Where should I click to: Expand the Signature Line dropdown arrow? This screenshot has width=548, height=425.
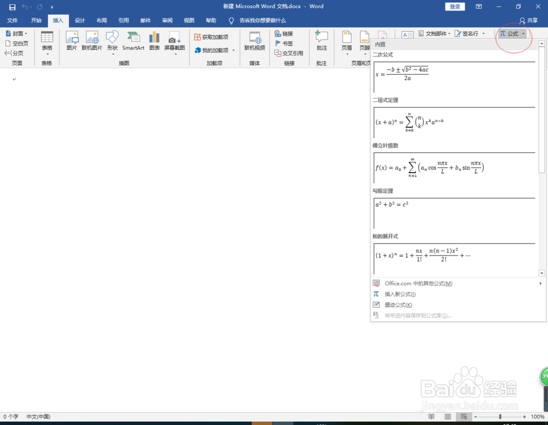point(483,33)
